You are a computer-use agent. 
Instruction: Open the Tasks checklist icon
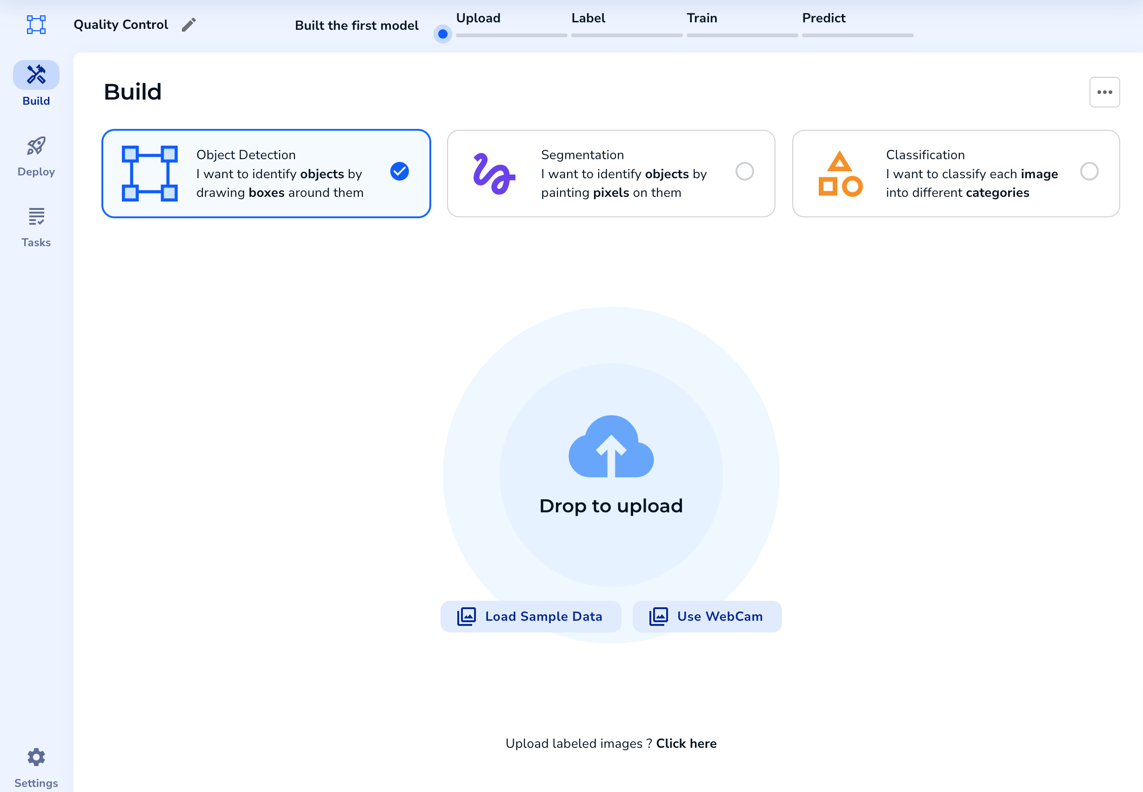36,216
